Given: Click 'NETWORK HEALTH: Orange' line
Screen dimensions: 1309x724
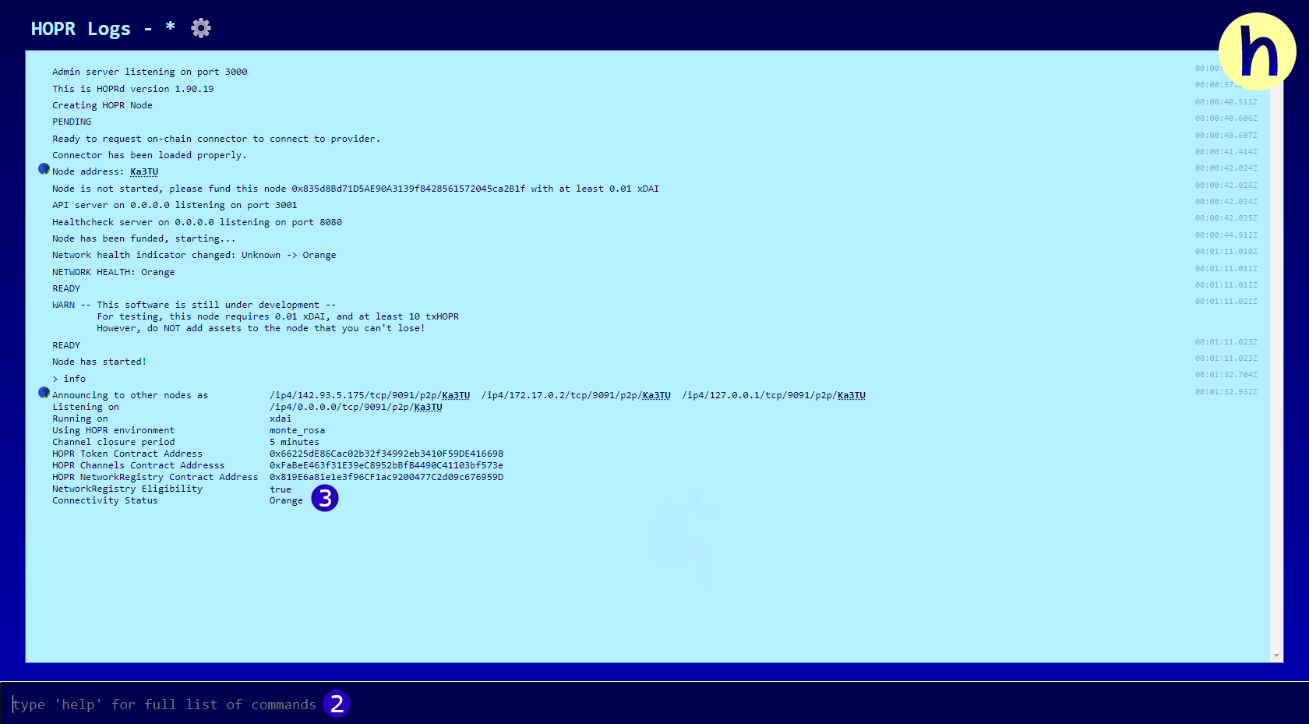Looking at the screenshot, I should point(114,272).
